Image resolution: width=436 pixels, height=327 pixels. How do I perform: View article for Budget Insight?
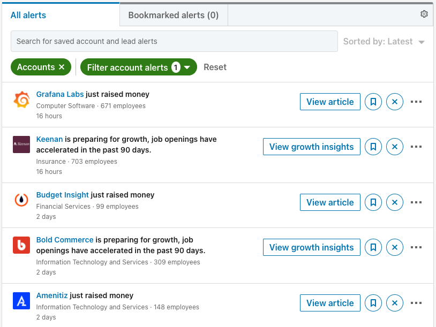tap(330, 202)
